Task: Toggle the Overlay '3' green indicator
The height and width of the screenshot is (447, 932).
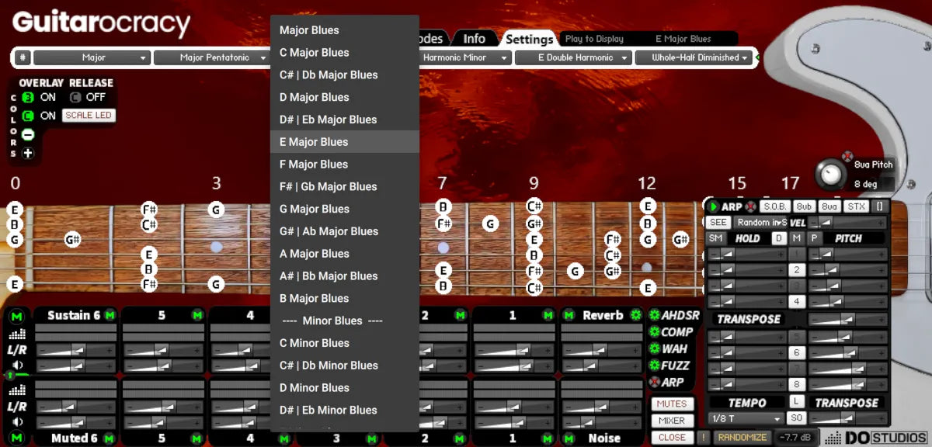Action: (x=28, y=98)
